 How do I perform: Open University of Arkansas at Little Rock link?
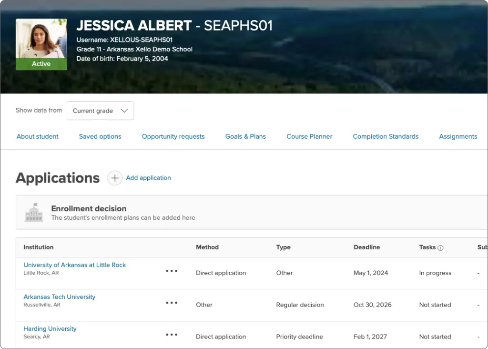[x=75, y=265]
